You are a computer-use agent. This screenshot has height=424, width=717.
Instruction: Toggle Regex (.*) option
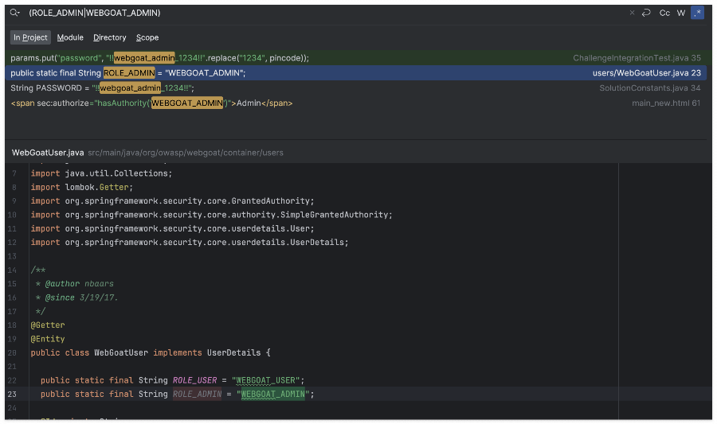(697, 13)
